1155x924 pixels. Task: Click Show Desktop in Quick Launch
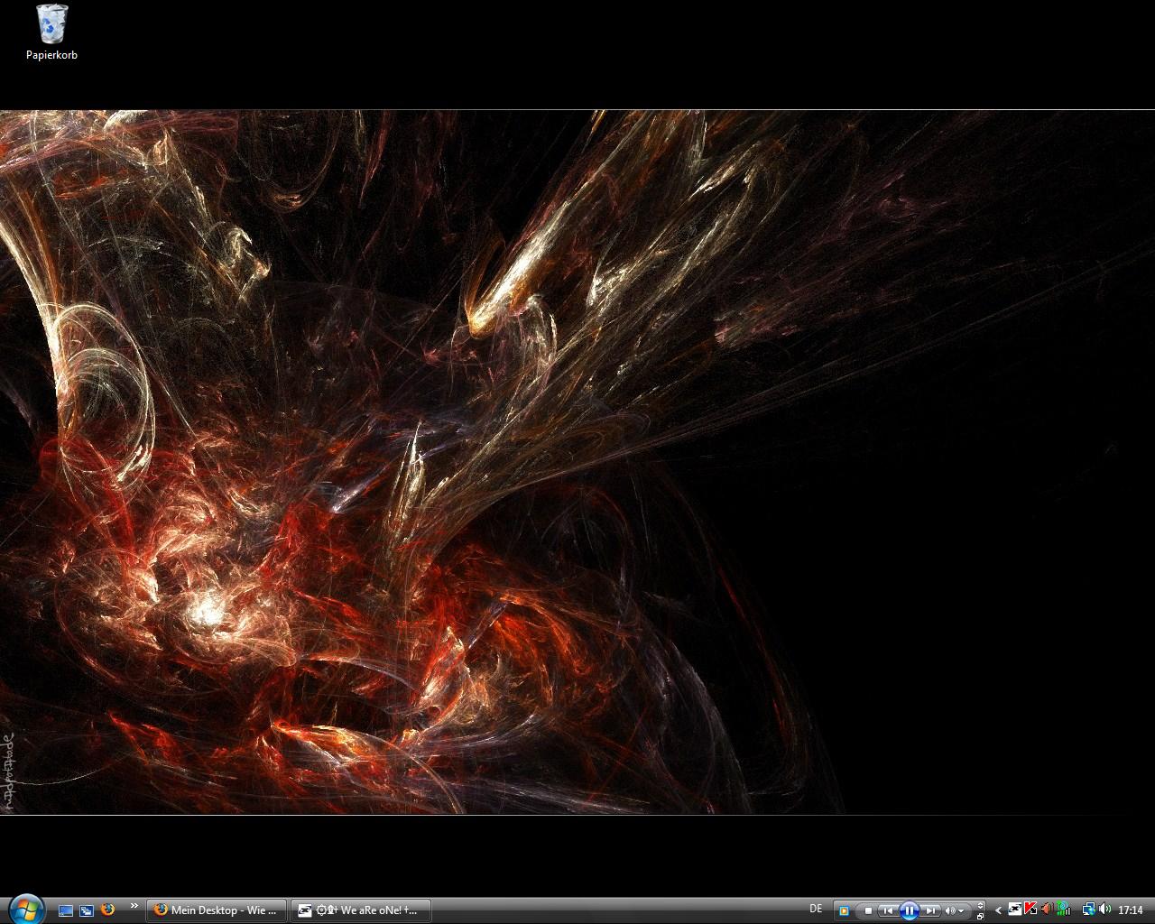[x=66, y=910]
